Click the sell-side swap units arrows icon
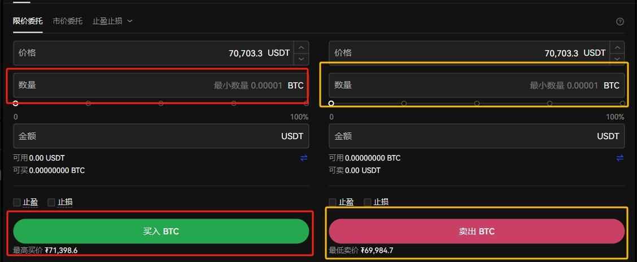The height and width of the screenshot is (262, 637). point(619,158)
